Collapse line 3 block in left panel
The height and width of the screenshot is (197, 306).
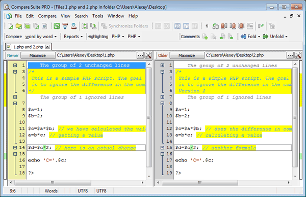pos(15,72)
